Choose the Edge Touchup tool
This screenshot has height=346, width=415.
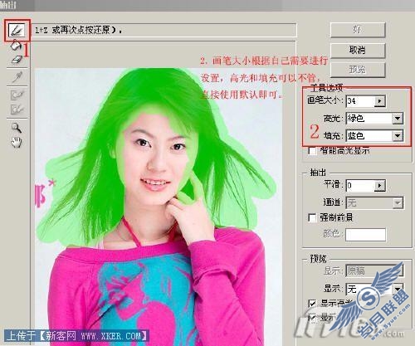tap(17, 109)
